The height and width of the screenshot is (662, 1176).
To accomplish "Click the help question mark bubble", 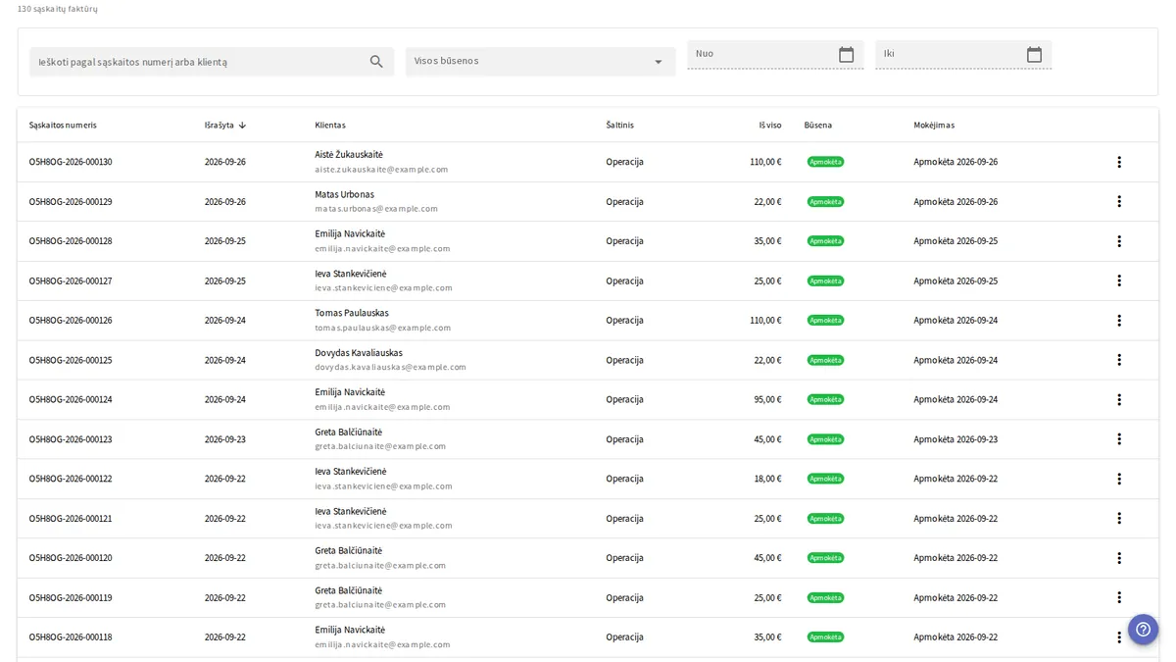I will pos(1143,630).
